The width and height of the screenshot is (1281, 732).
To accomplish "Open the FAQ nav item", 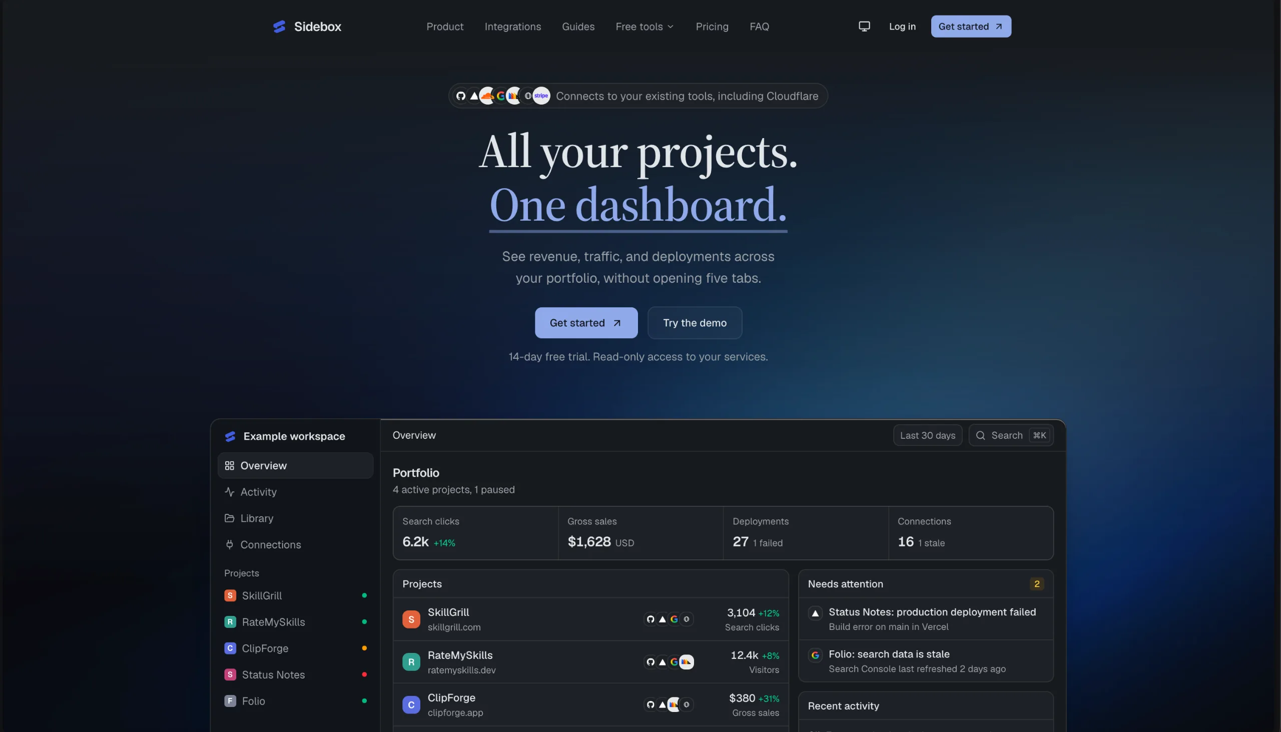I will 759,27.
